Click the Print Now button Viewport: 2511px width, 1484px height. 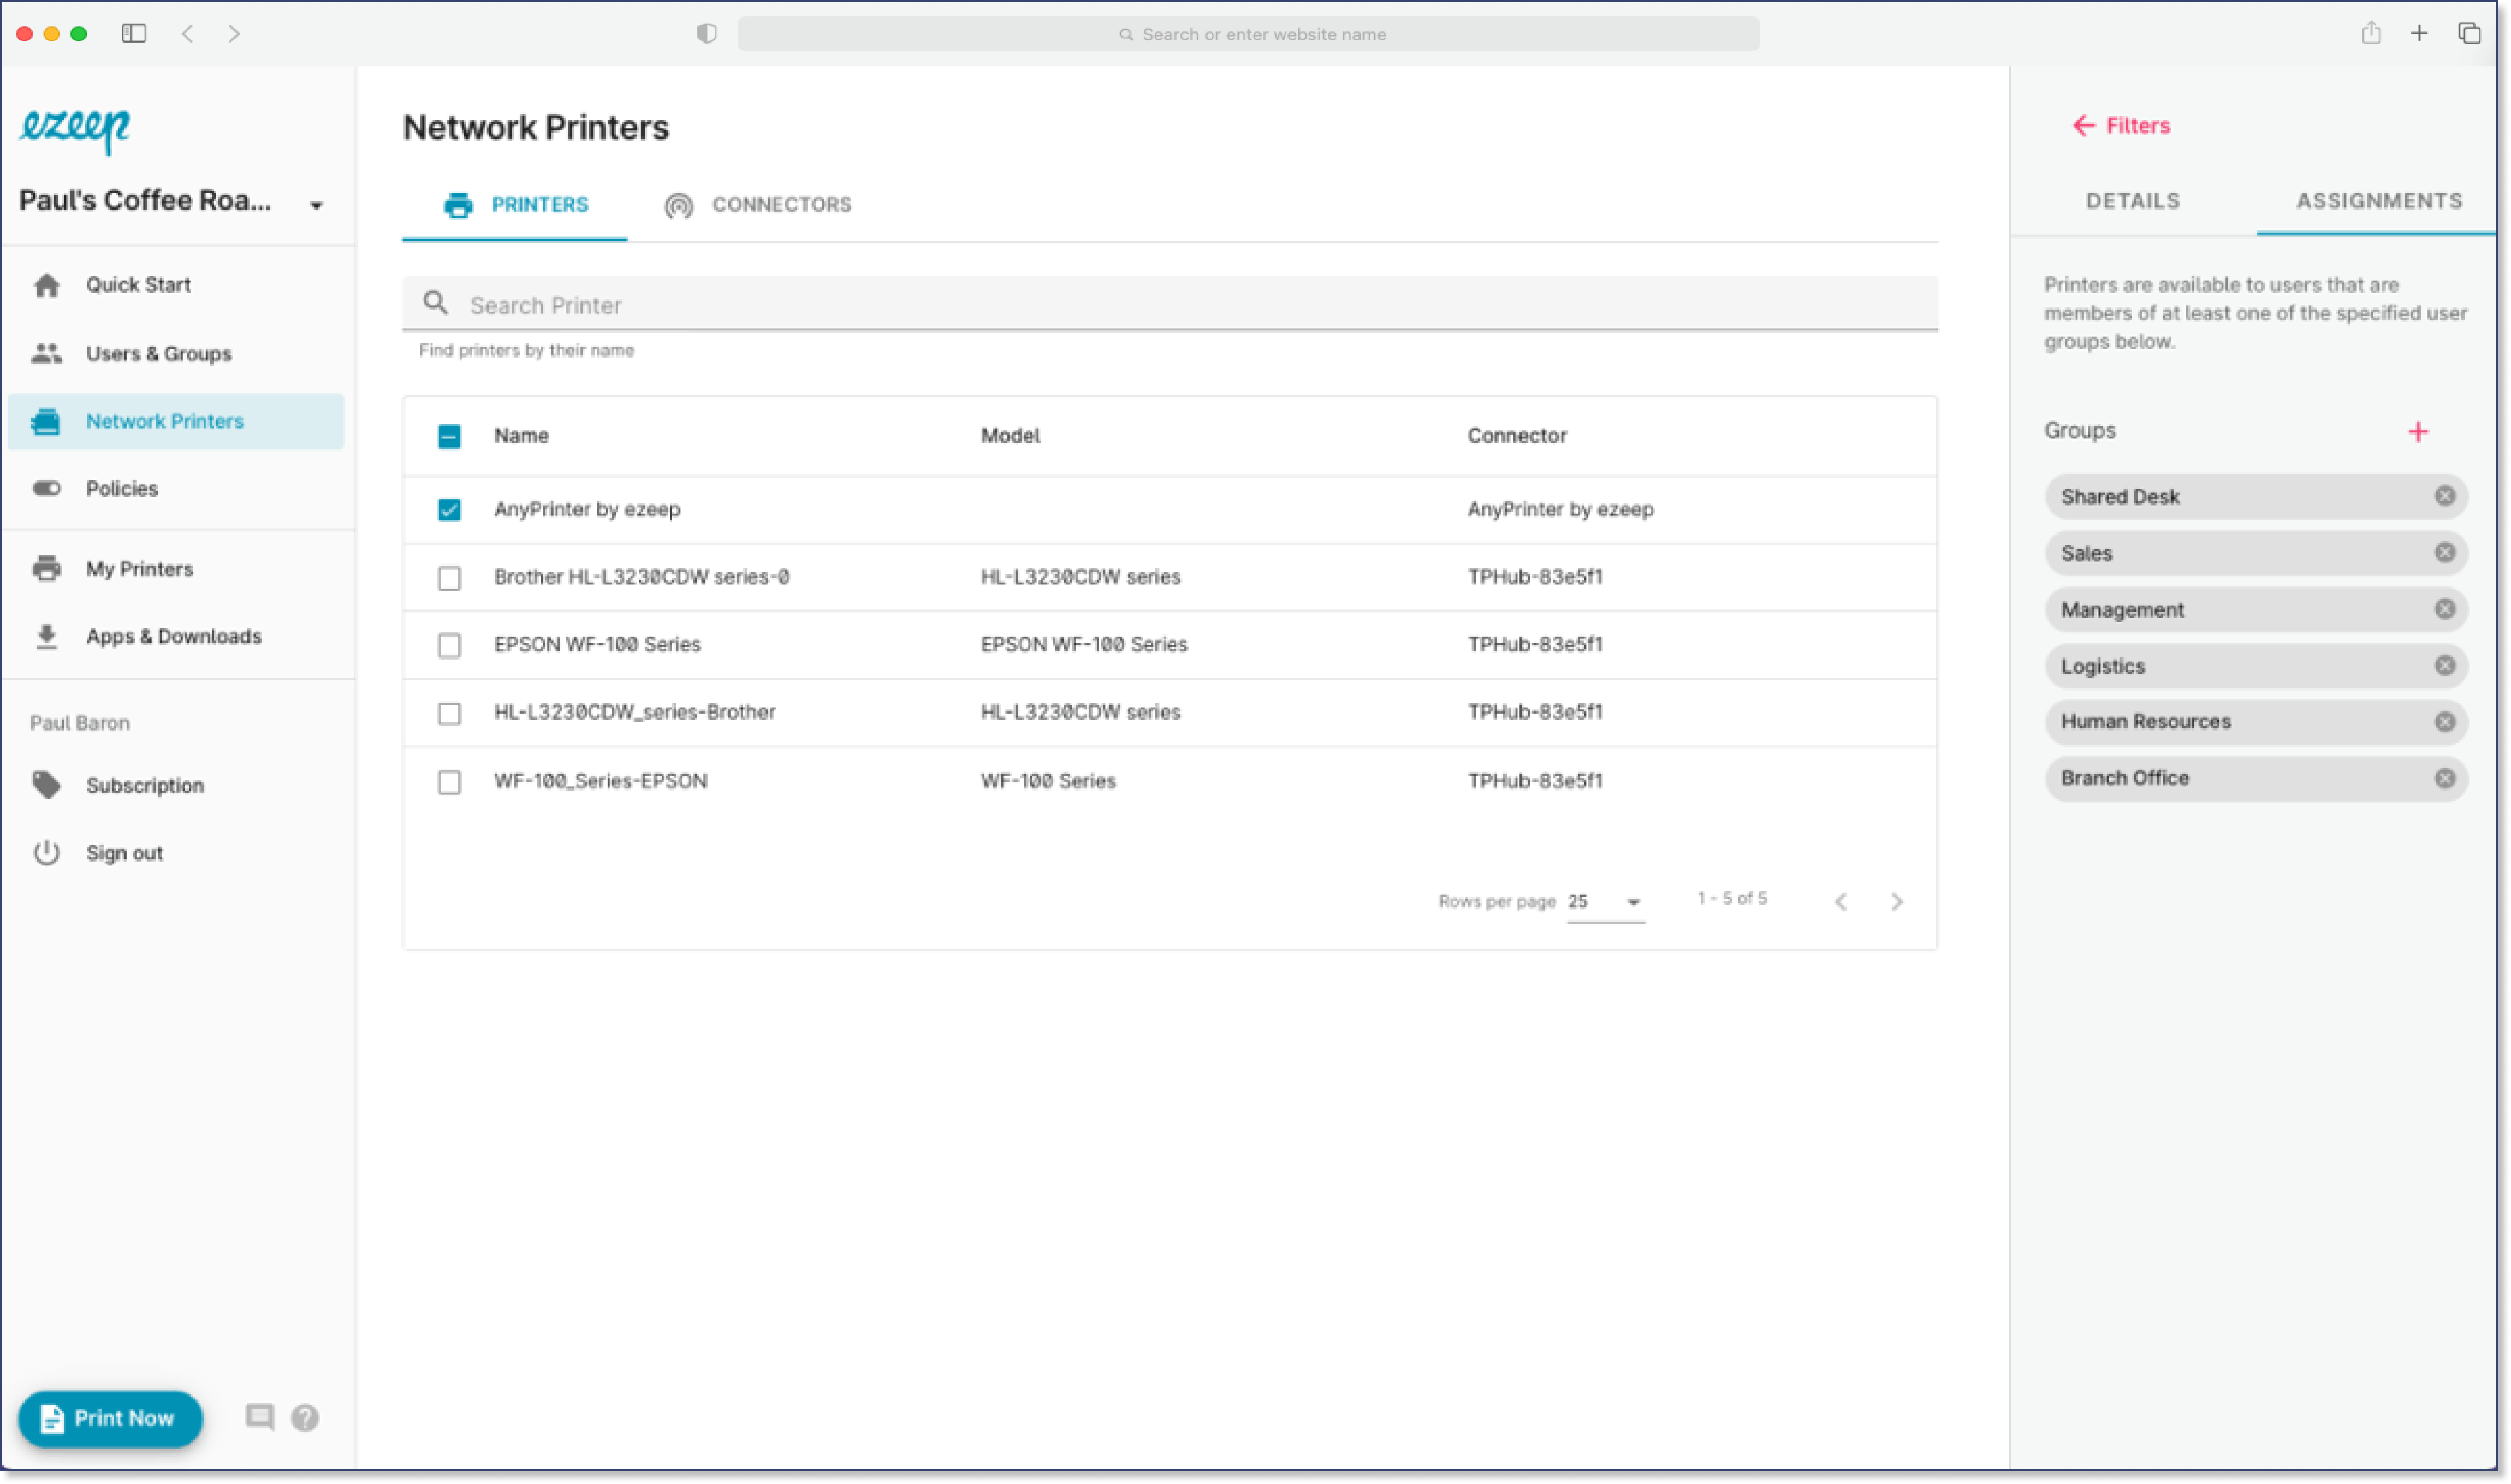point(110,1417)
